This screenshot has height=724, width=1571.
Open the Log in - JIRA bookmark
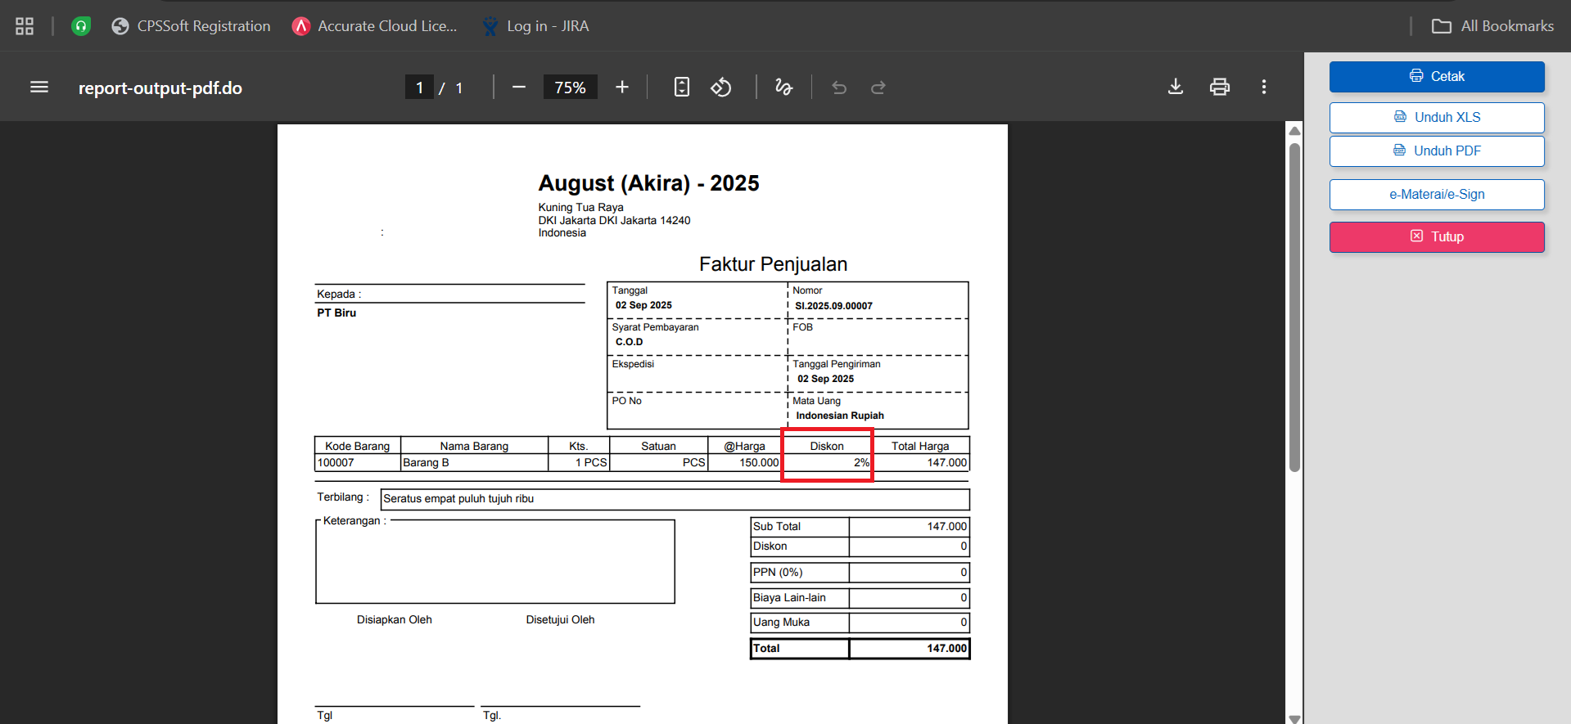point(535,26)
